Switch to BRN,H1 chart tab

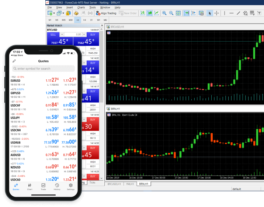pyautogui.click(x=144, y=184)
